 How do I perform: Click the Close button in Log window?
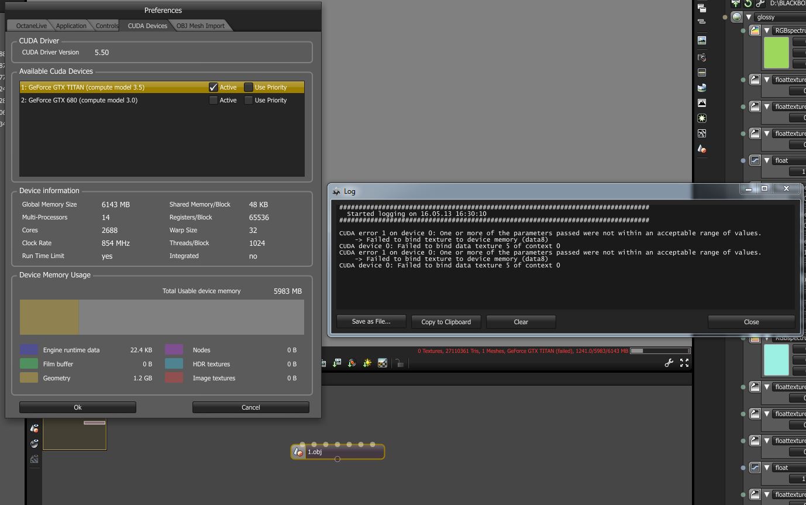coord(752,322)
